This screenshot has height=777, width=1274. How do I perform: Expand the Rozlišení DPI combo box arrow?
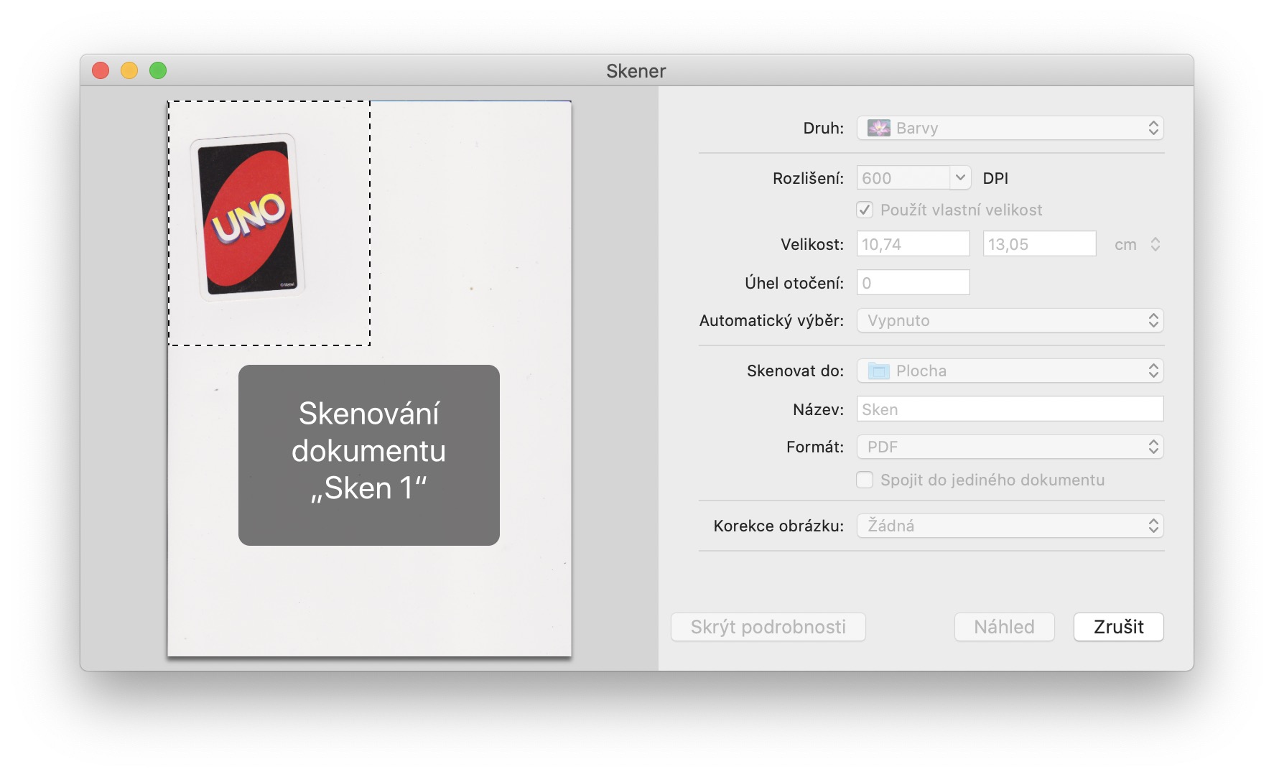click(960, 177)
